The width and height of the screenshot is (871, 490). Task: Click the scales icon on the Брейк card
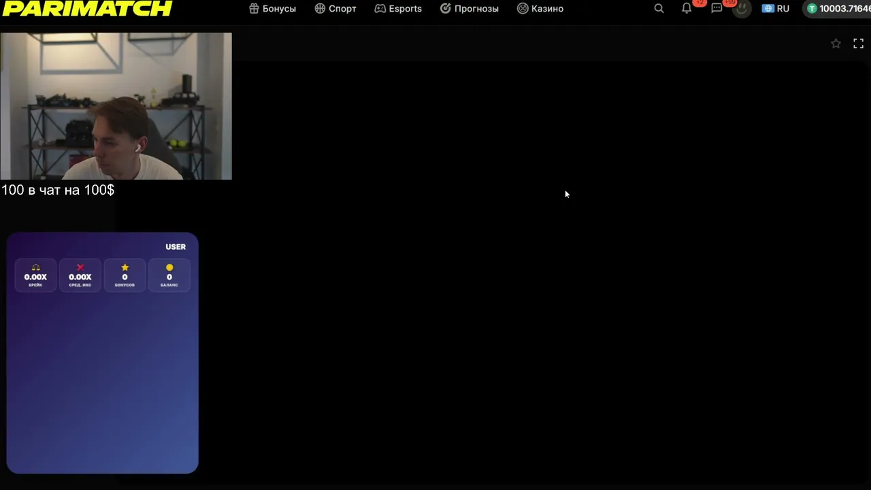tap(35, 267)
